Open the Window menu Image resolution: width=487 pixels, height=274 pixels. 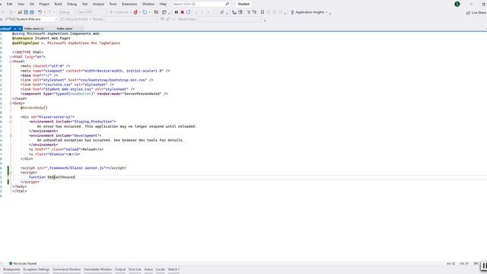(148, 4)
